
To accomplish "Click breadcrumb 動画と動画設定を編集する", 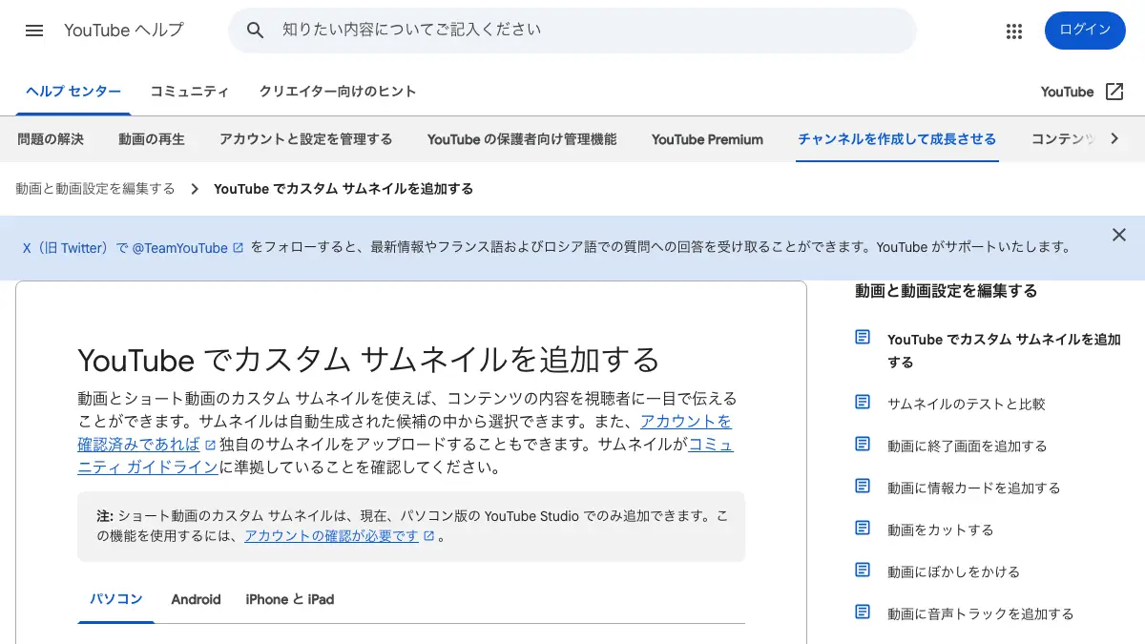I will pyautogui.click(x=95, y=189).
